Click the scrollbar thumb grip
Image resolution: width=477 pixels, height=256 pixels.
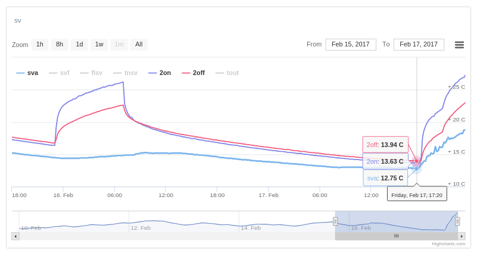[396, 236]
